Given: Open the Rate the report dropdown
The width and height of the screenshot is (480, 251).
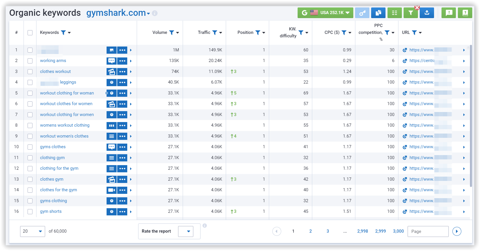Looking at the screenshot, I should click(186, 231).
